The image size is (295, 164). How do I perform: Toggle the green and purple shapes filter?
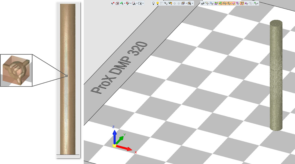pyautogui.click(x=216, y=3)
